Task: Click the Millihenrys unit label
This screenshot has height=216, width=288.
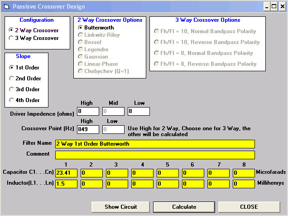Action: point(271,183)
